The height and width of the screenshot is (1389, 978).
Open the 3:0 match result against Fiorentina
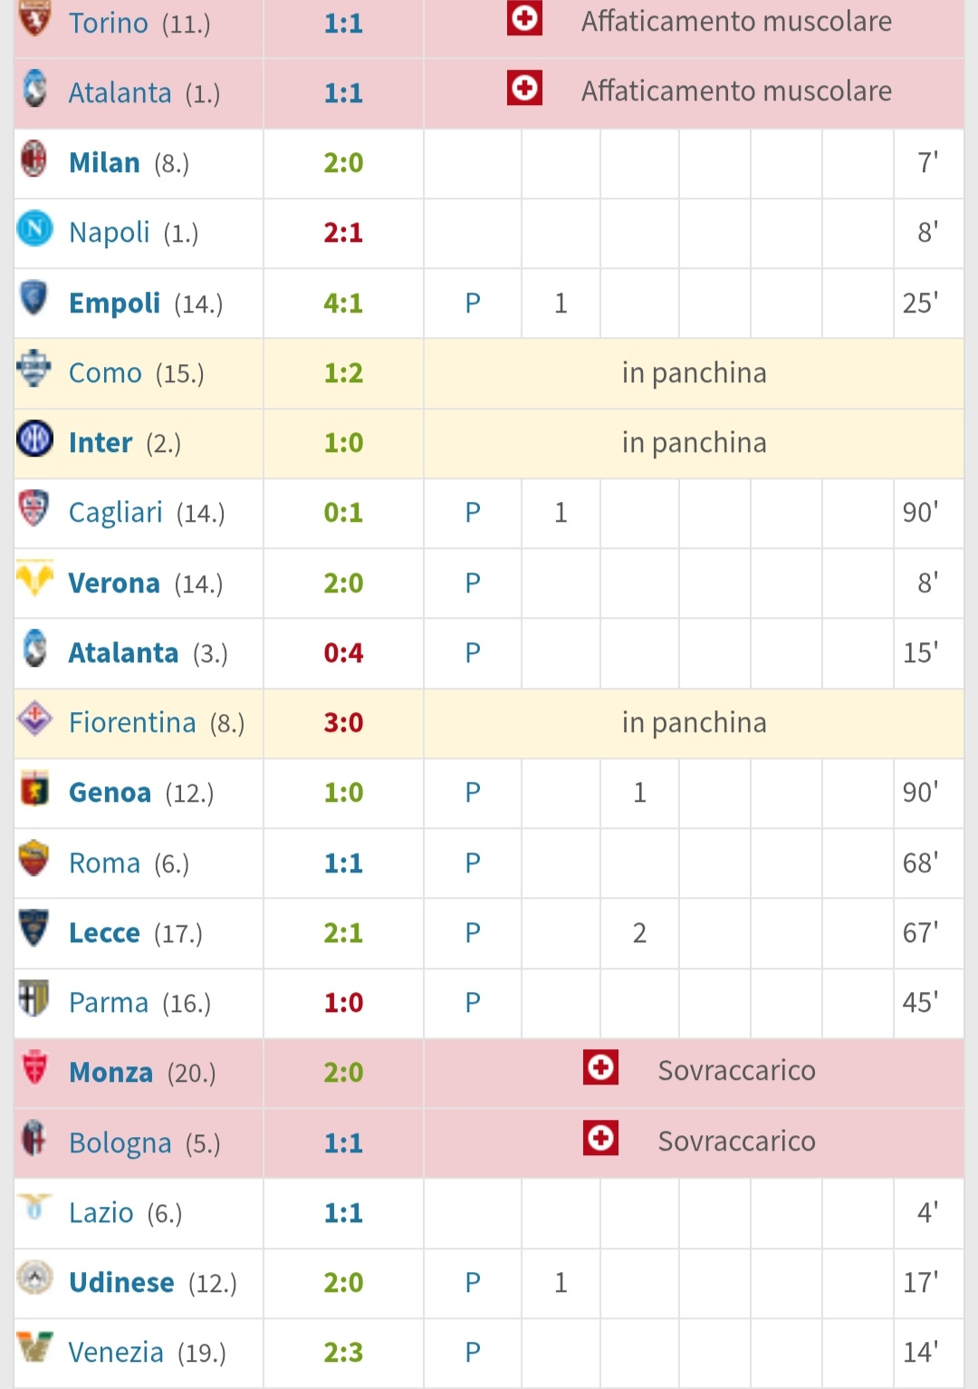coord(343,723)
